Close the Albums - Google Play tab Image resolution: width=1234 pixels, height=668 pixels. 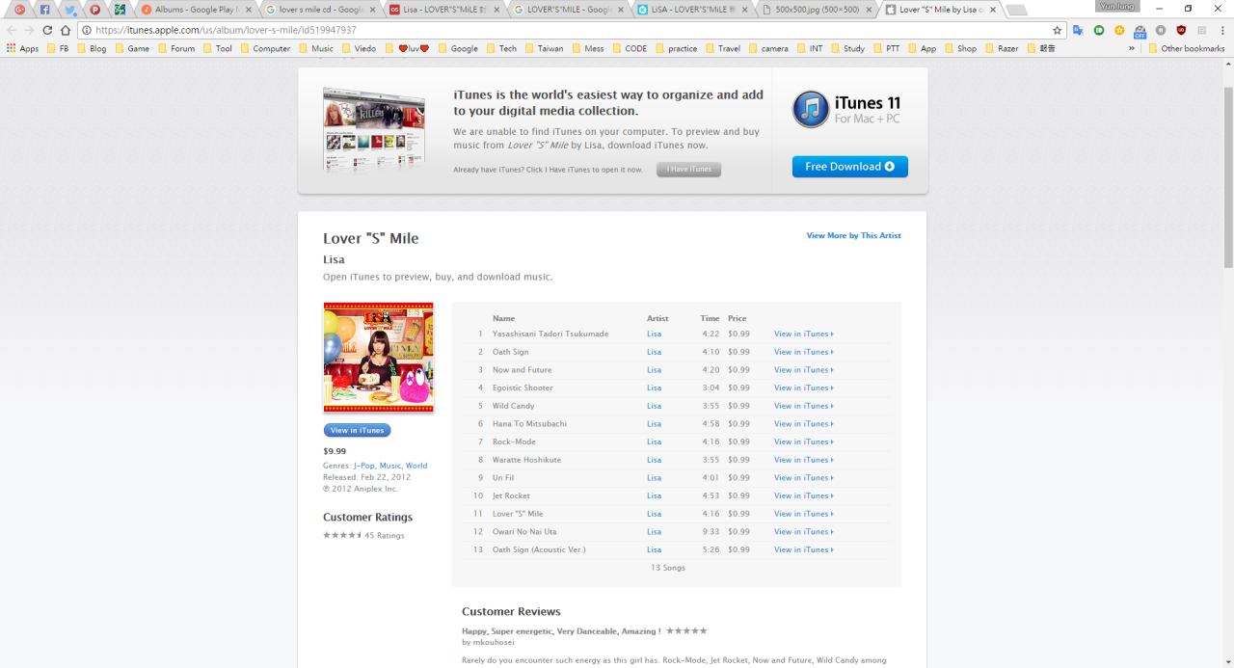point(249,10)
